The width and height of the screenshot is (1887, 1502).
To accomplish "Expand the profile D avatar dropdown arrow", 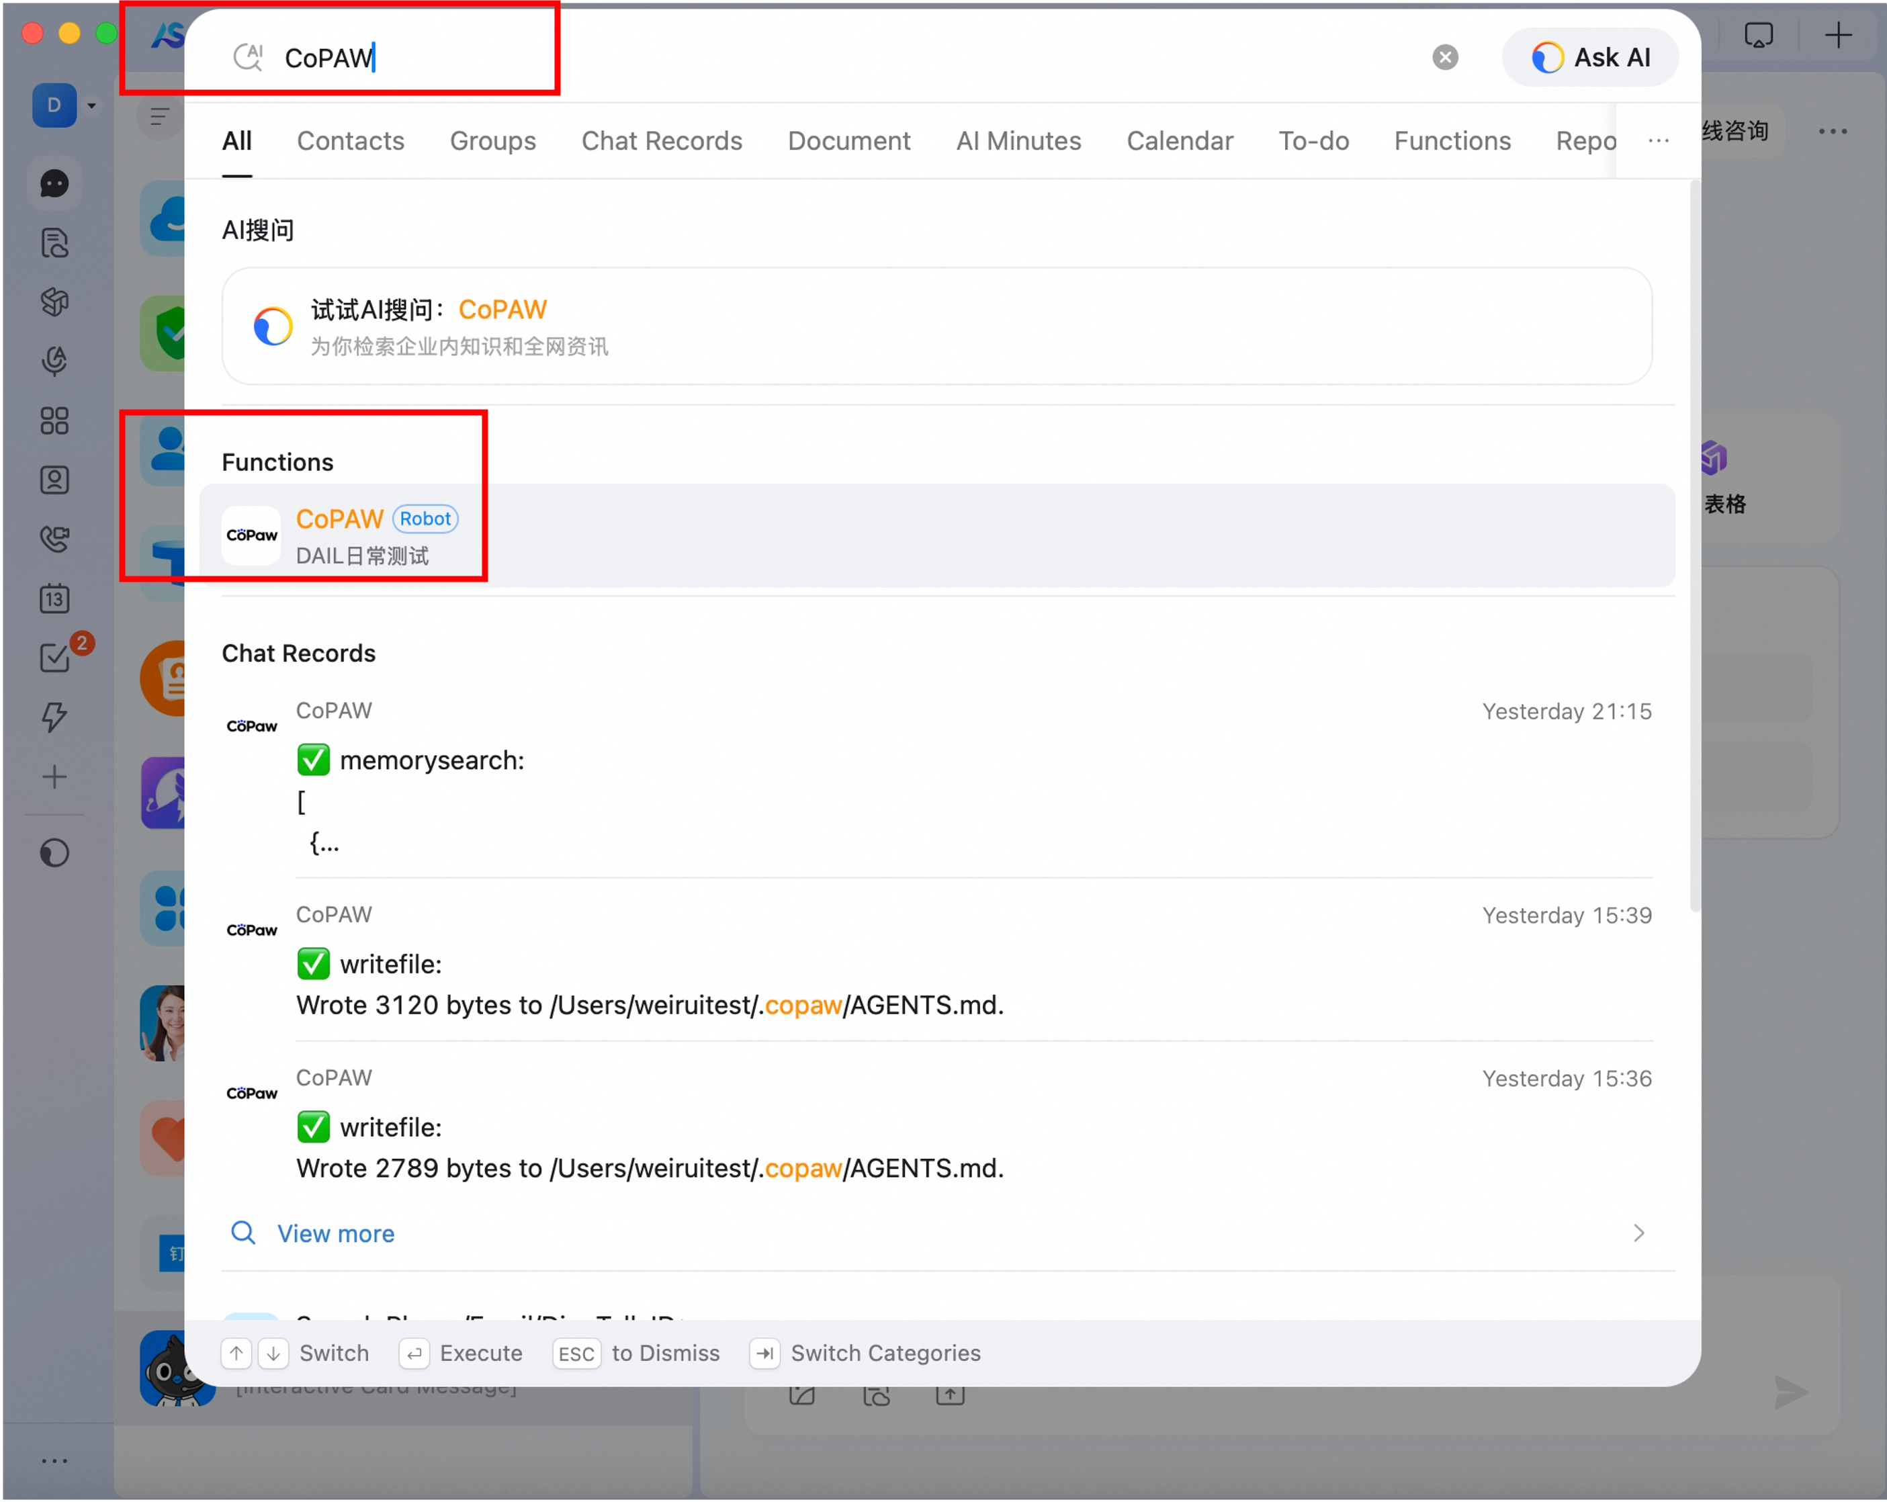I will click(x=92, y=106).
